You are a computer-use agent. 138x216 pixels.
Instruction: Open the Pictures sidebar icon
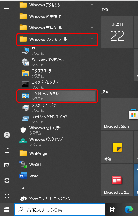point(7,165)
